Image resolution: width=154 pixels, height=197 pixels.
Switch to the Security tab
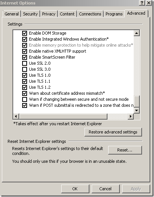[x=30, y=14]
